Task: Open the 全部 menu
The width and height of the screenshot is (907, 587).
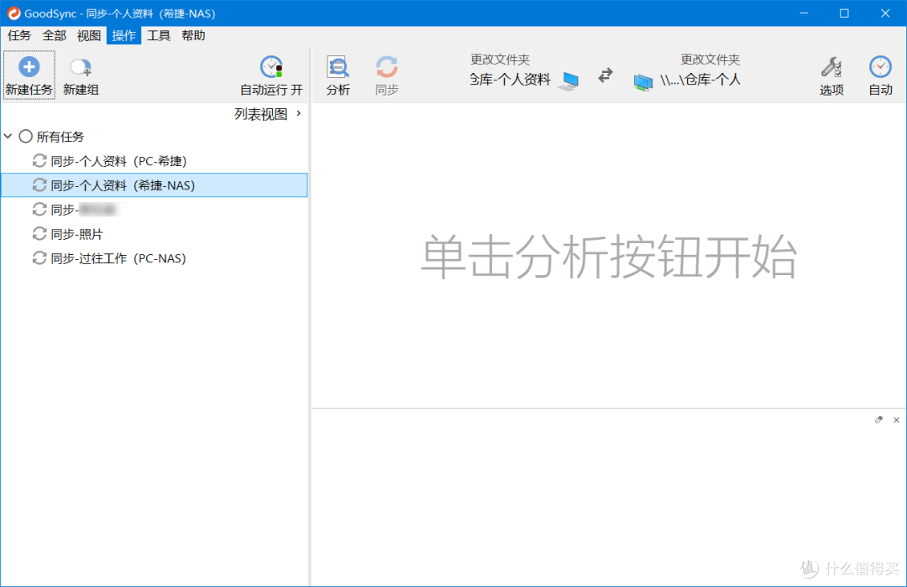Action: pyautogui.click(x=55, y=35)
